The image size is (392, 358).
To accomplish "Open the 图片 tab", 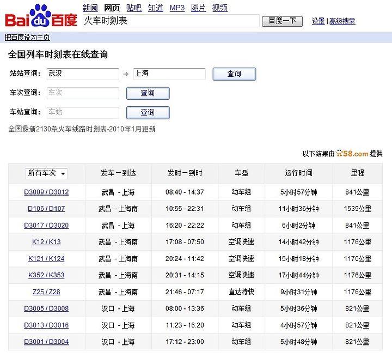I will [198, 8].
